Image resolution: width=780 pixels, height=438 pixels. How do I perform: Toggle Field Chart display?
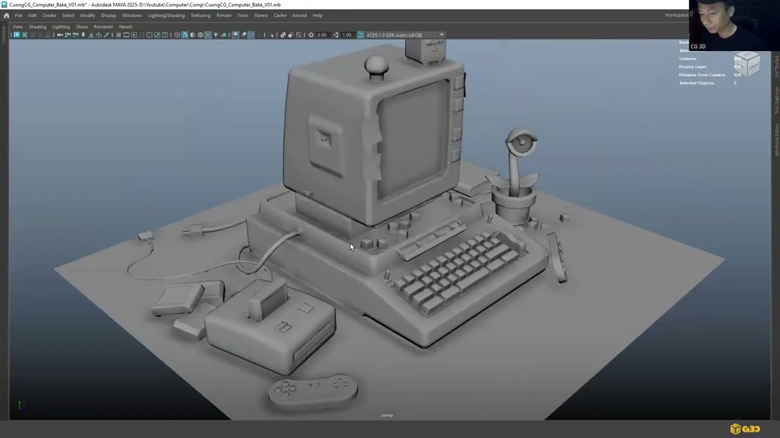pos(149,35)
